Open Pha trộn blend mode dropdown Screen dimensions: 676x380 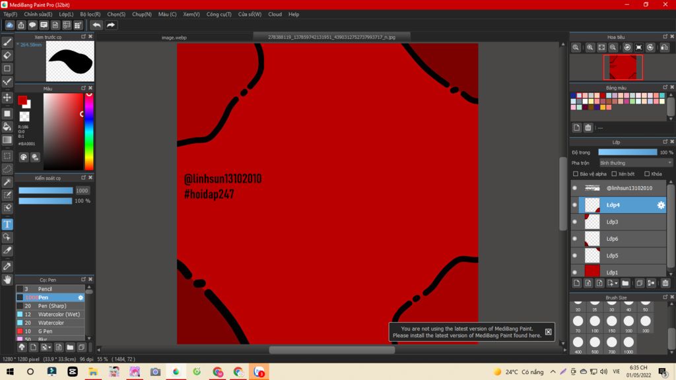[x=636, y=163]
